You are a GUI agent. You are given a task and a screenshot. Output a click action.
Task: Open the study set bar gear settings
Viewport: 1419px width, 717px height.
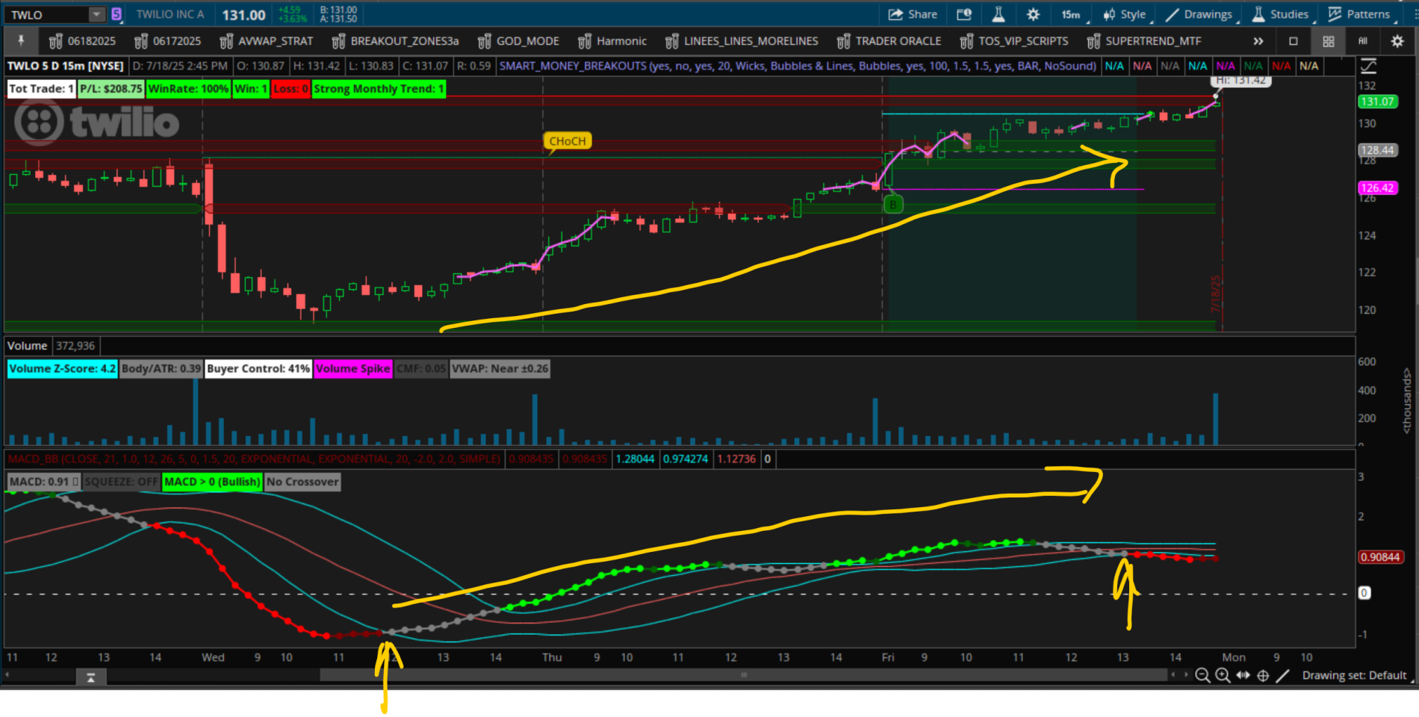(1397, 41)
